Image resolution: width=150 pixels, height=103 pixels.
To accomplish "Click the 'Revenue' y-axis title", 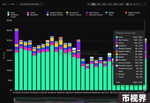I will (x=4, y=55).
